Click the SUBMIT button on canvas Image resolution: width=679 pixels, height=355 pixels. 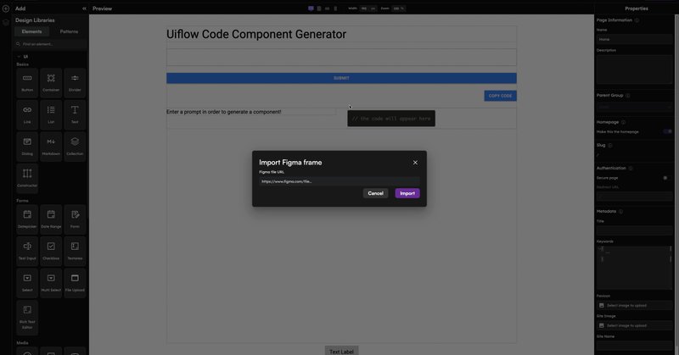coord(341,78)
